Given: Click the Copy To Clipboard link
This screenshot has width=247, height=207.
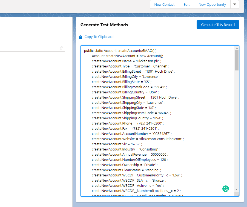Looking at the screenshot, I should 99,37.
